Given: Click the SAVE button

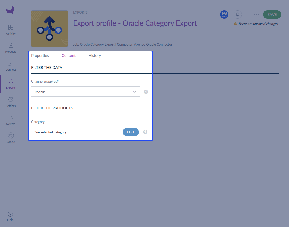Looking at the screenshot, I should click(272, 14).
